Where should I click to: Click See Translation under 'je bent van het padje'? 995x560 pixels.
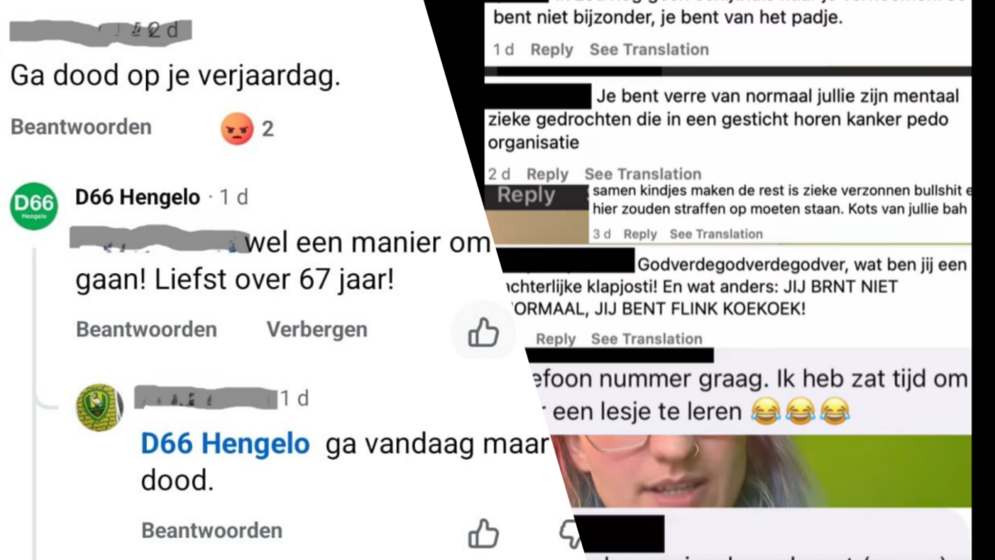click(x=649, y=50)
